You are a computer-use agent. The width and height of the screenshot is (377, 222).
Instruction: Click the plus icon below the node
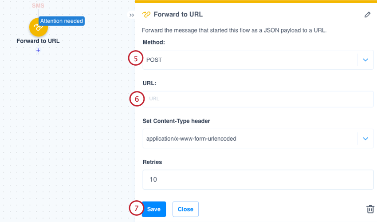pos(38,51)
